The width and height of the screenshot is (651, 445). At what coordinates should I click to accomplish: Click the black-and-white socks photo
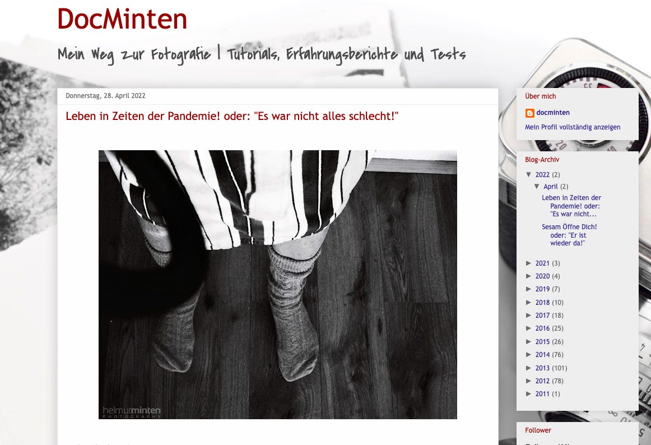pyautogui.click(x=278, y=285)
